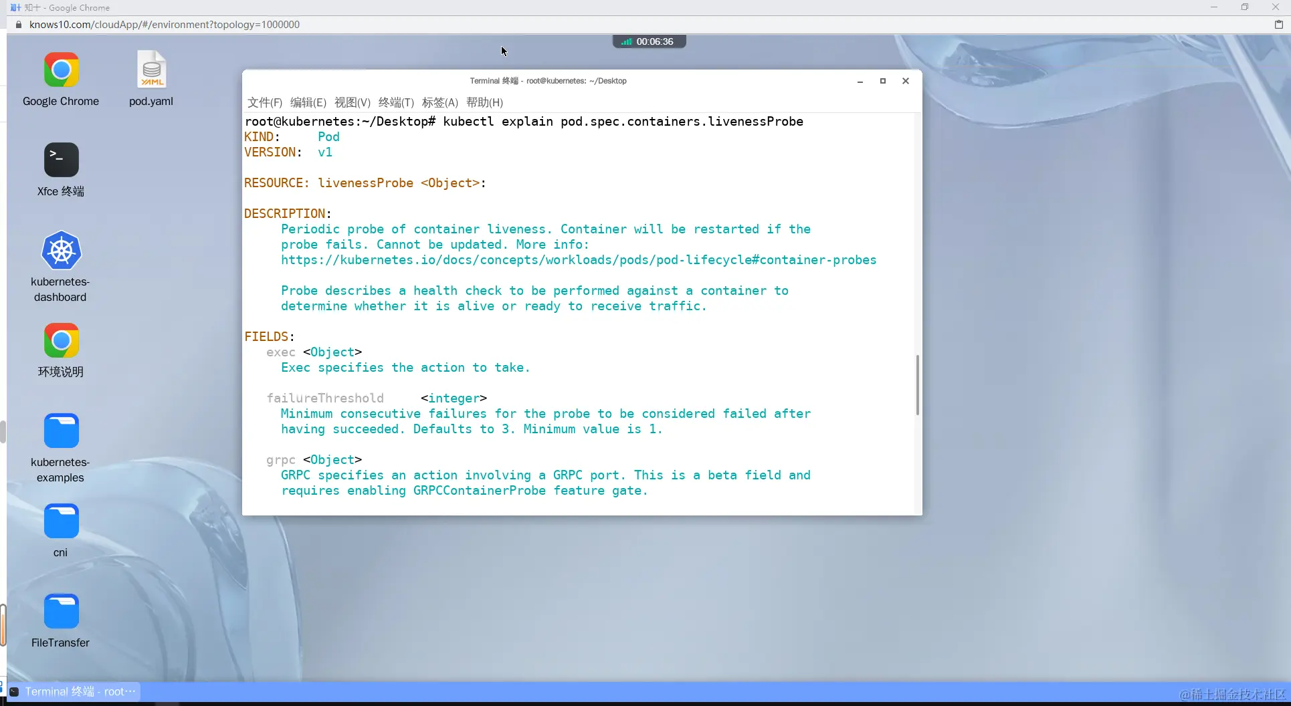
Task: Minimize the Chrome browser window
Action: click(x=1214, y=7)
